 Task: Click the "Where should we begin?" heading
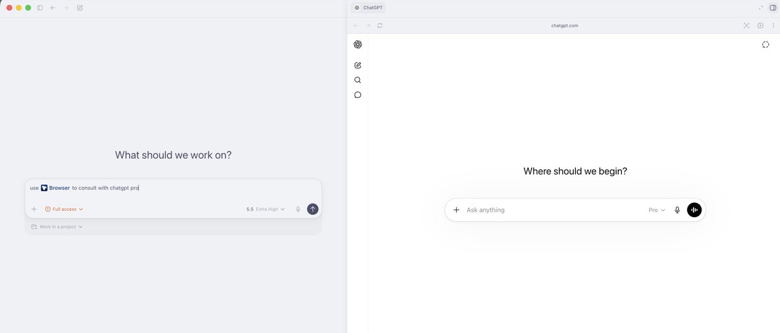pos(575,171)
